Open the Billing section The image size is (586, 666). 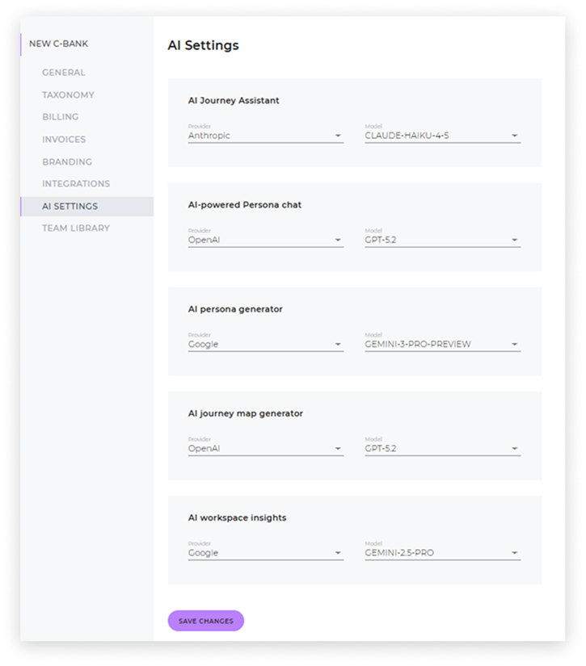pyautogui.click(x=61, y=117)
